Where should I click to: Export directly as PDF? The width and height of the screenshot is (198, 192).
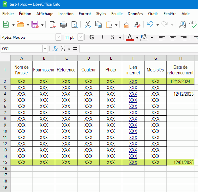pos(53,25)
